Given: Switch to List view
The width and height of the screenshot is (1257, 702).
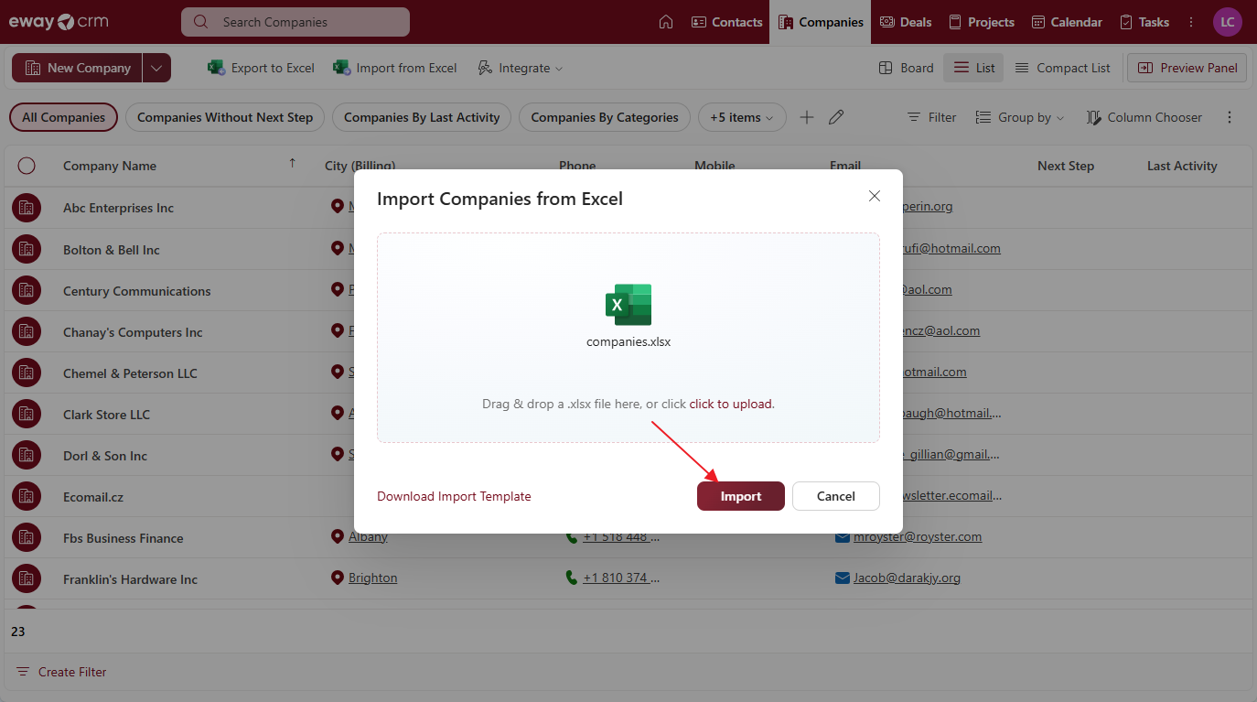Looking at the screenshot, I should (x=973, y=68).
